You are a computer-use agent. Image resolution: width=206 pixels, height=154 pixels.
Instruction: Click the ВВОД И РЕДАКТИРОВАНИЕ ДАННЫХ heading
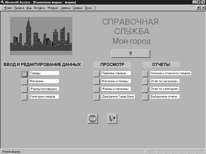(x=42, y=64)
